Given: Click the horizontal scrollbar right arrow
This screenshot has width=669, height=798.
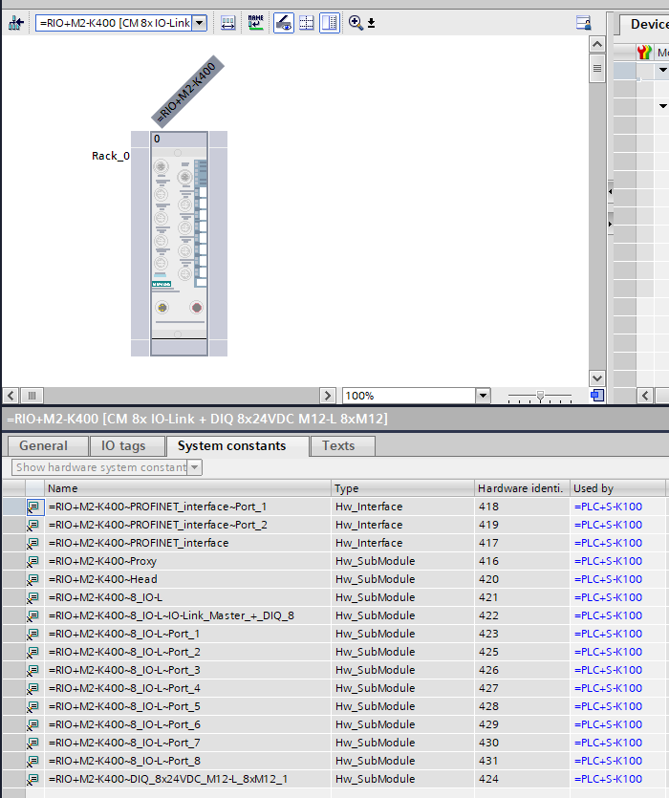Looking at the screenshot, I should coord(328,396).
